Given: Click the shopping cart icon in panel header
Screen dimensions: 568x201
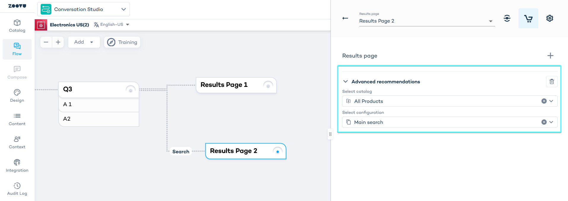Looking at the screenshot, I should (528, 18).
